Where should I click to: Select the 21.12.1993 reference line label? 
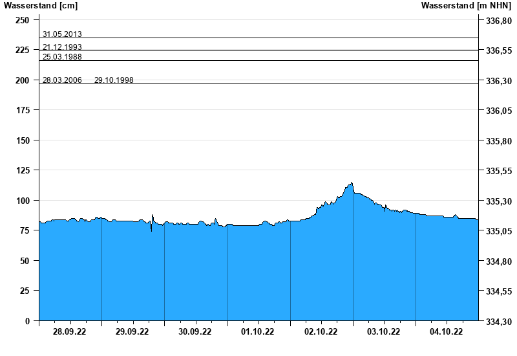pos(62,47)
